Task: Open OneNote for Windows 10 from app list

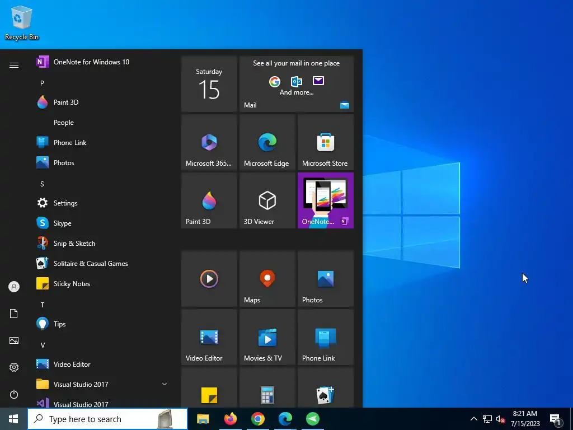Action: click(102, 62)
